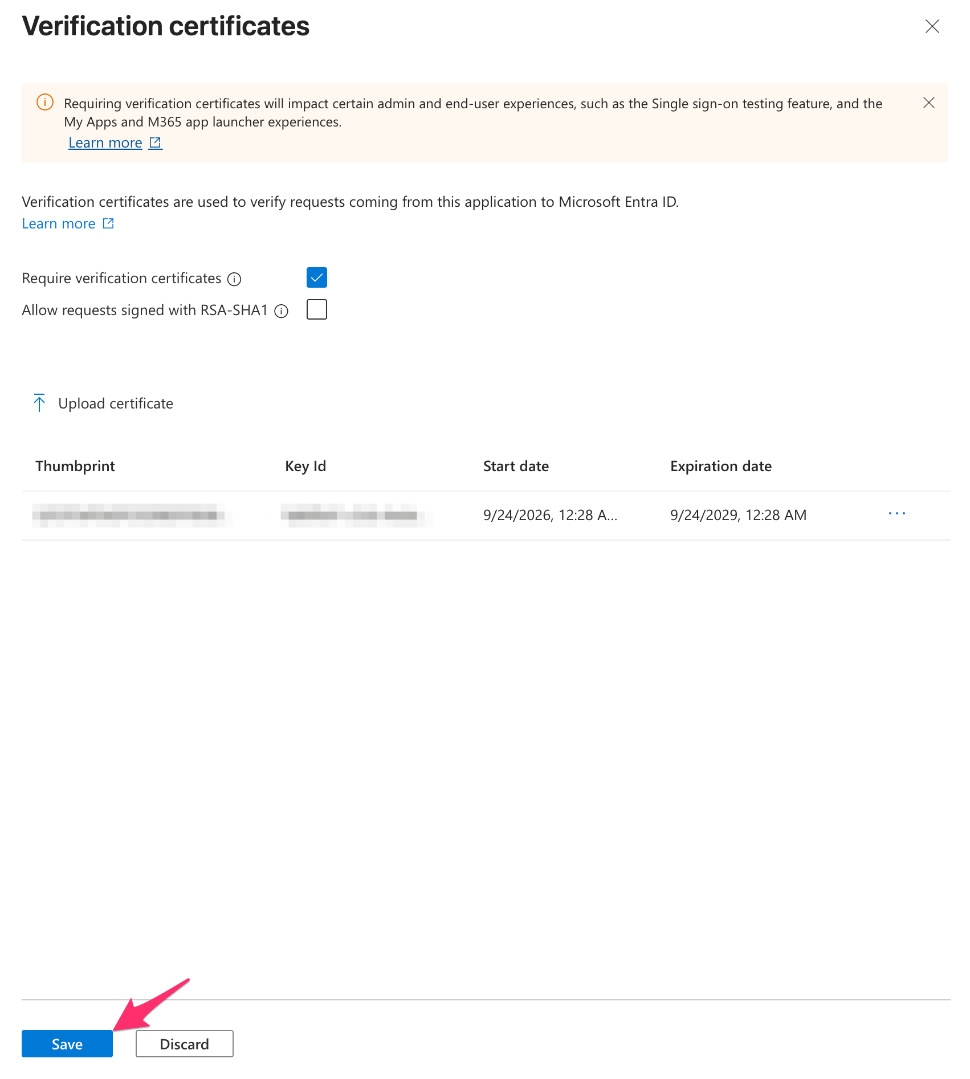This screenshot has height=1079, width=970.
Task: Open the certificate row ellipsis menu
Action: 896,514
